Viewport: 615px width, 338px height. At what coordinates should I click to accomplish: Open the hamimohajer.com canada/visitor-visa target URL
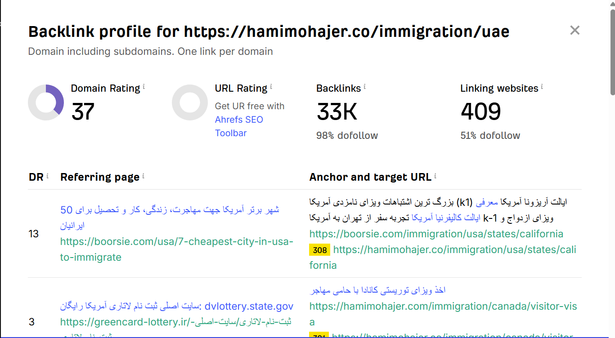(x=443, y=307)
